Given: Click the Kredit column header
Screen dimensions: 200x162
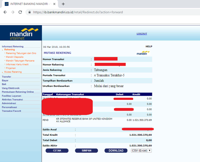Looking at the screenshot, I should (x=136, y=94).
